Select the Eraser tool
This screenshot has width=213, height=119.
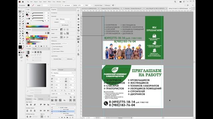[x=23, y=23]
